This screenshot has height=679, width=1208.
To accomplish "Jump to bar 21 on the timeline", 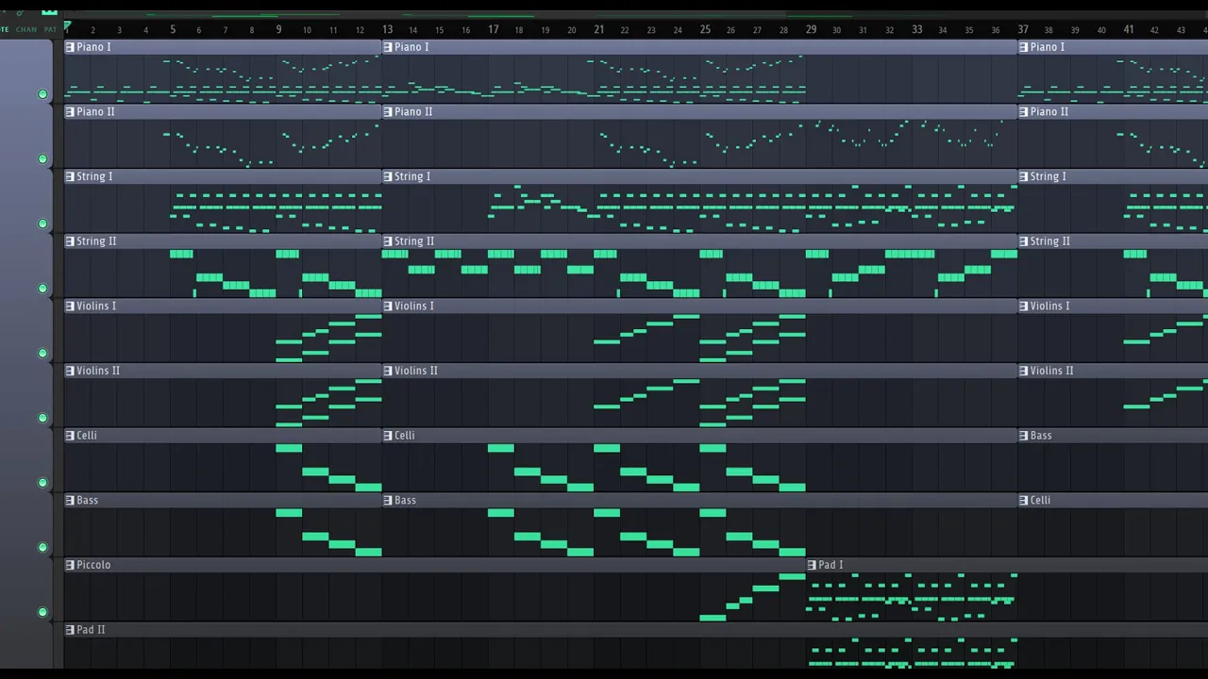I will point(598,30).
